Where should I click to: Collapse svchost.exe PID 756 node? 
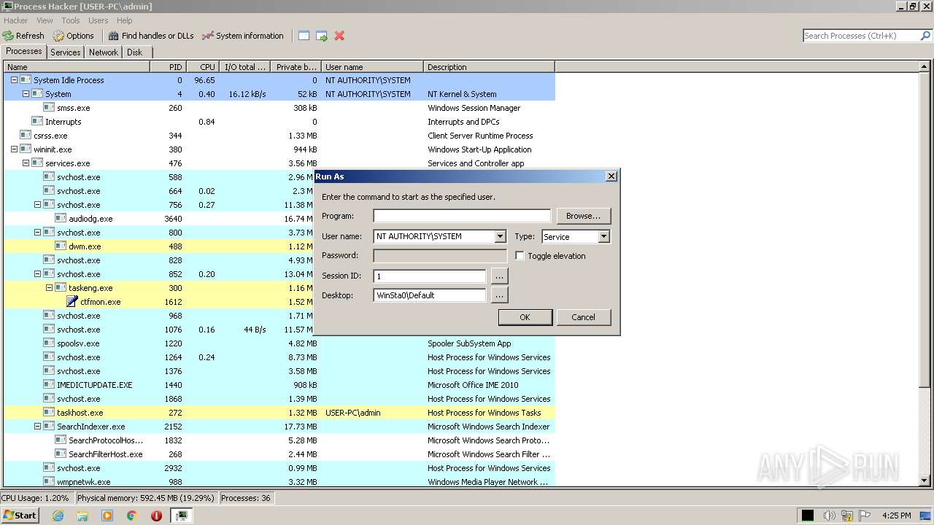(x=37, y=204)
